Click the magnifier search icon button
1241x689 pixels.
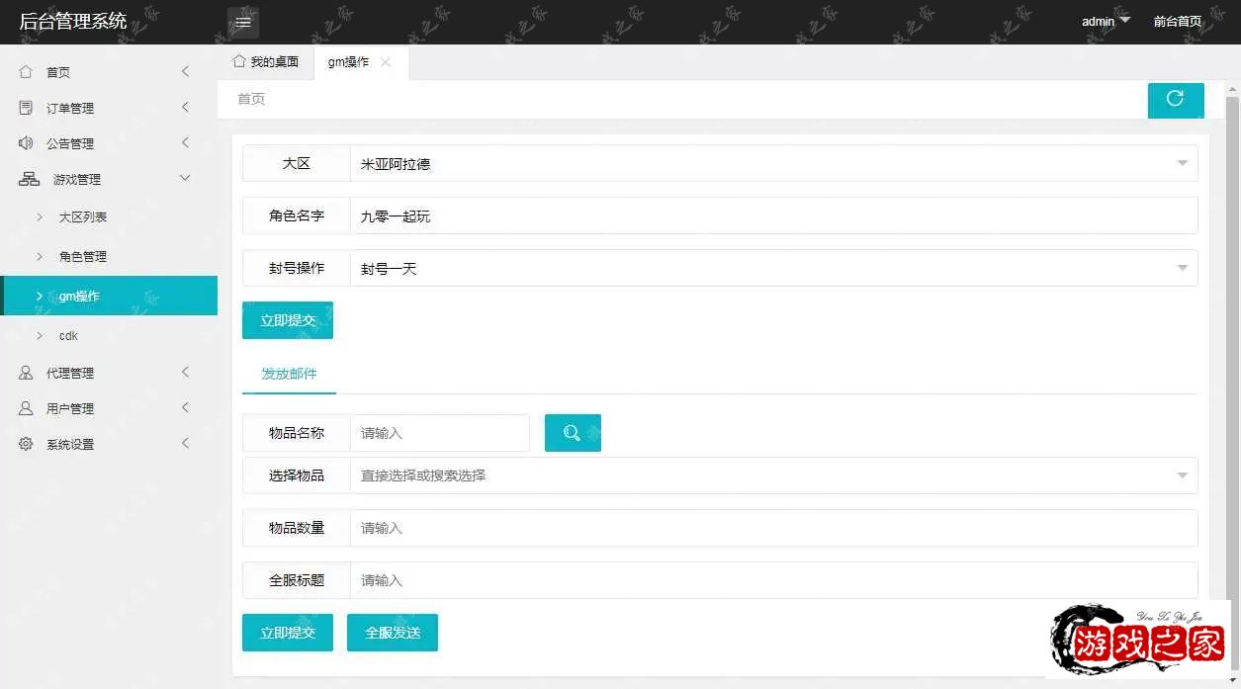(x=573, y=433)
